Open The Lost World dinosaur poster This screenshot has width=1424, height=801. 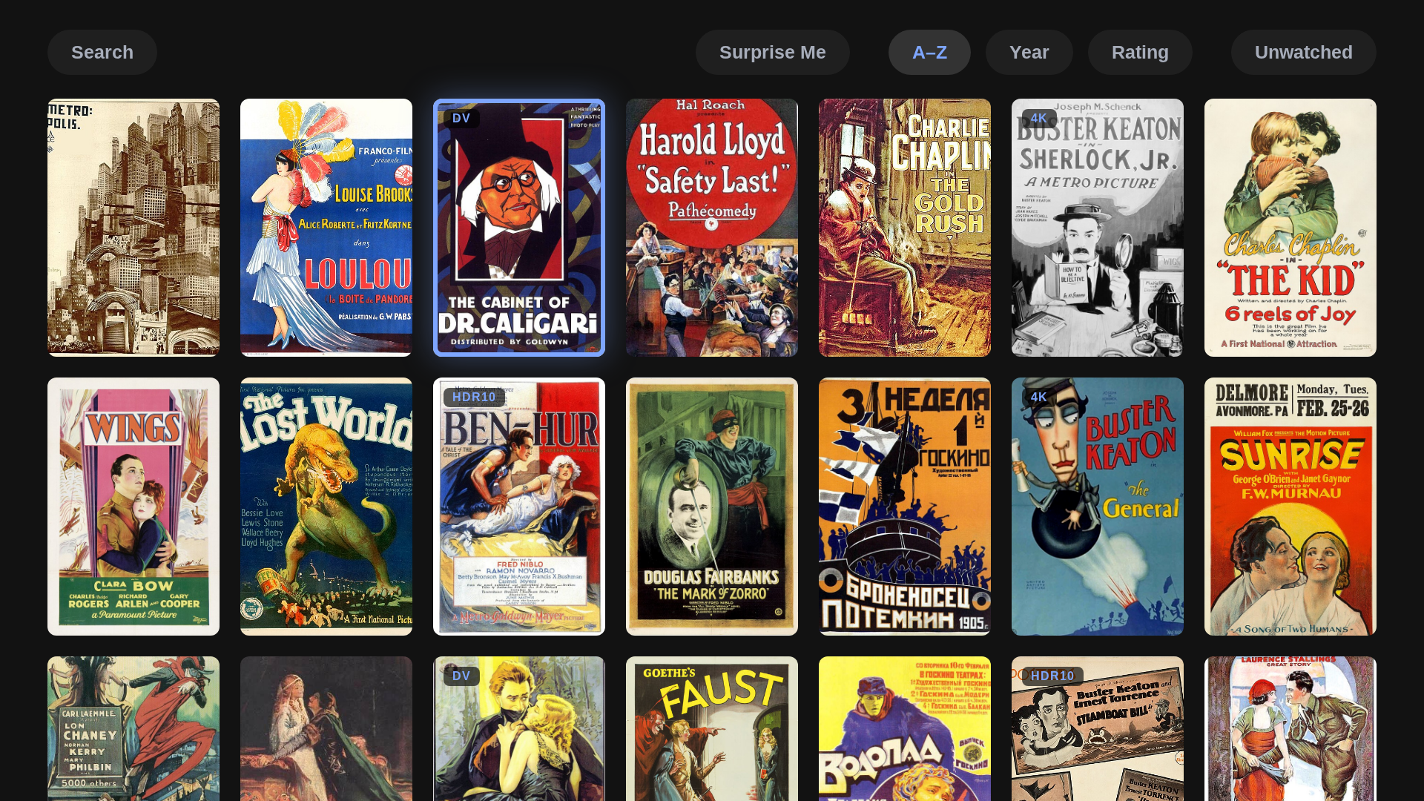click(326, 507)
